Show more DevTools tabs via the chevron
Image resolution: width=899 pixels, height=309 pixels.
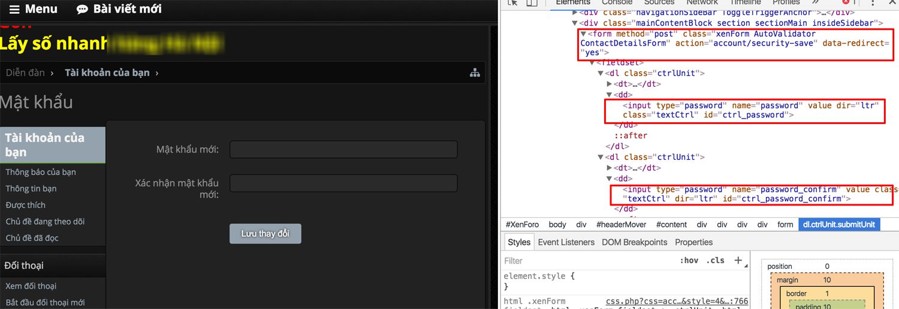815,3
